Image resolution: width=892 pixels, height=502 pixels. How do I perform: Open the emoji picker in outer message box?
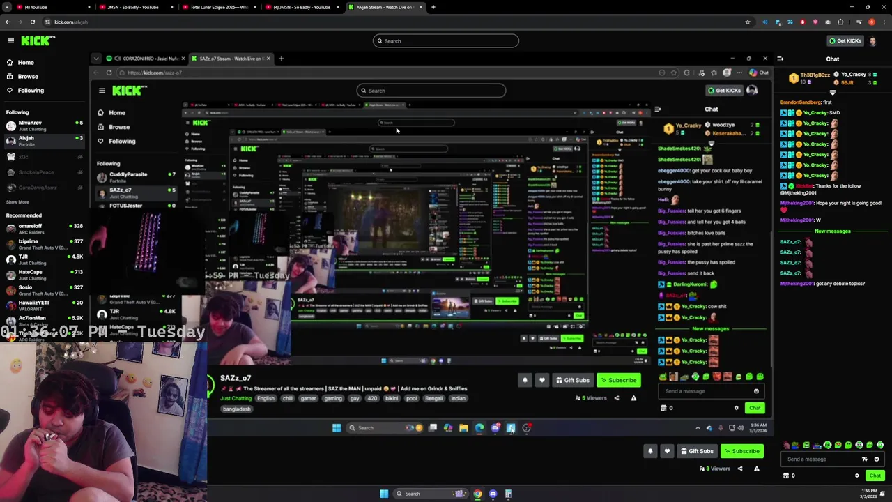click(x=877, y=459)
